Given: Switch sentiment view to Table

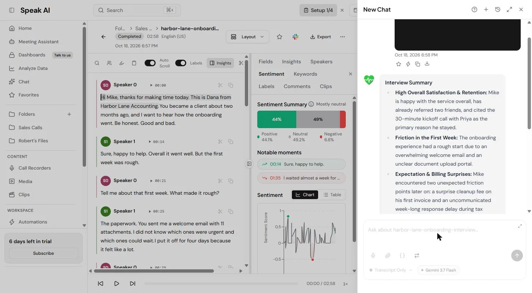Looking at the screenshot, I should click(x=332, y=195).
